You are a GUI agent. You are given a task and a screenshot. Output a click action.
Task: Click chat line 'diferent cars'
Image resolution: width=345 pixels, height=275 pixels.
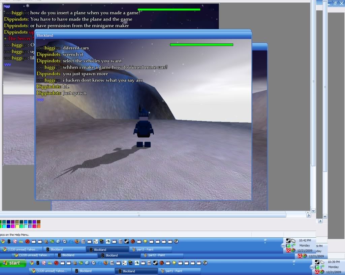coord(76,48)
